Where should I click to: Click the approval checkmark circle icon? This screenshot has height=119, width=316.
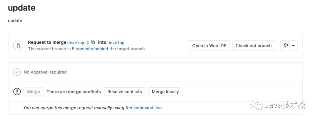17,72
